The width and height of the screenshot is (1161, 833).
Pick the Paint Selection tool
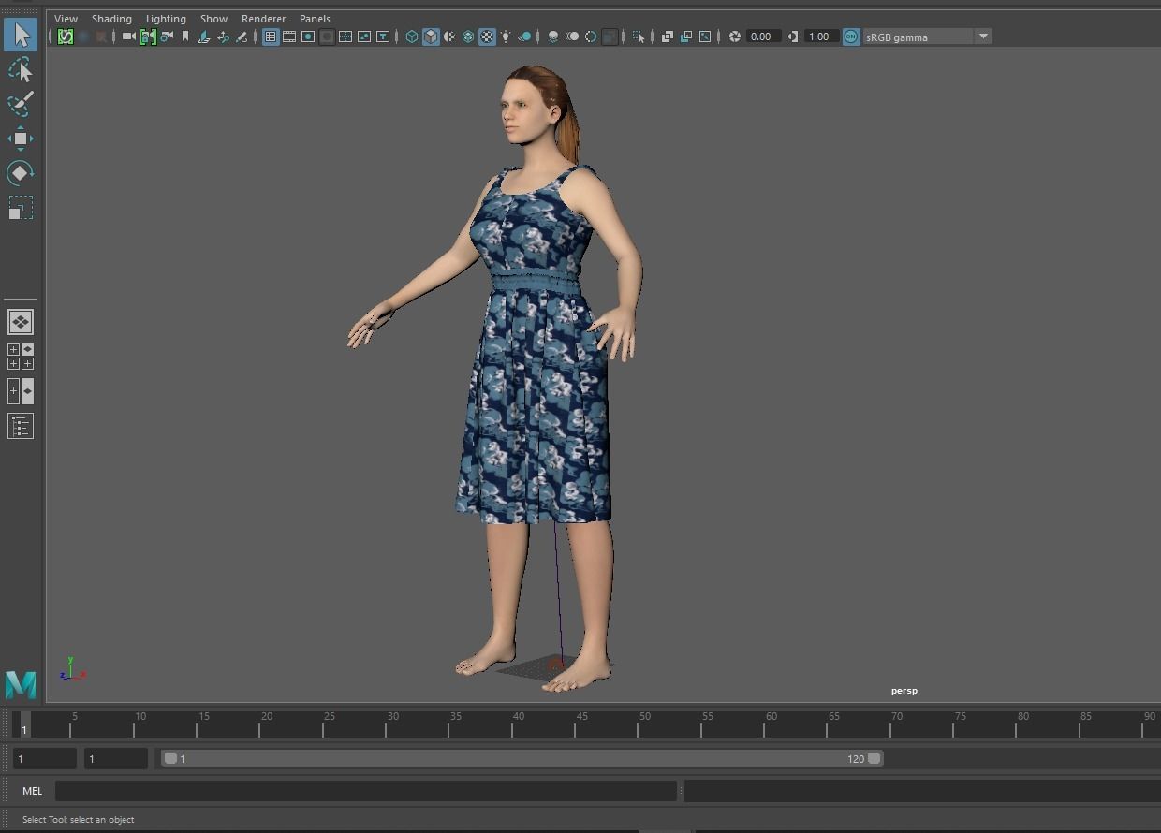21,103
